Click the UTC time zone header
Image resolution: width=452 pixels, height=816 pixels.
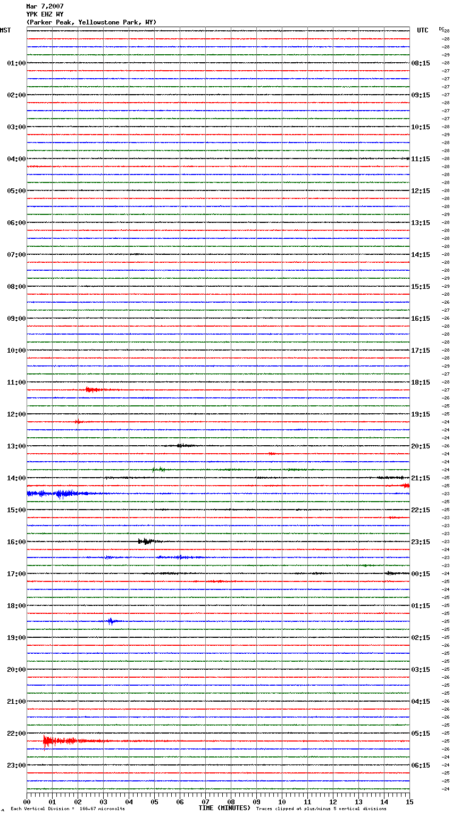[423, 30]
